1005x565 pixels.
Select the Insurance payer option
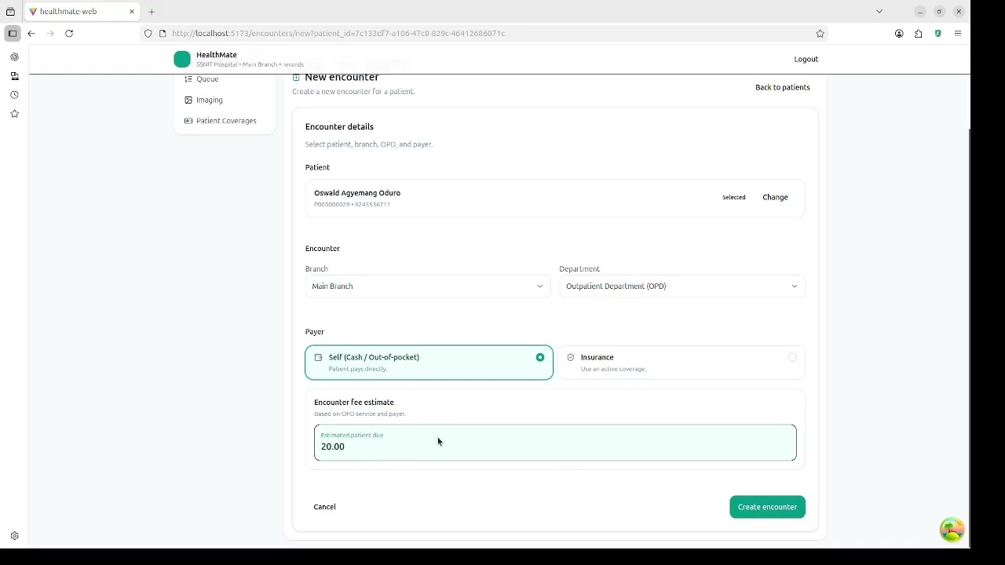[x=682, y=363]
